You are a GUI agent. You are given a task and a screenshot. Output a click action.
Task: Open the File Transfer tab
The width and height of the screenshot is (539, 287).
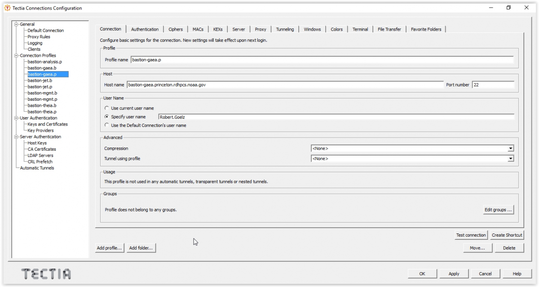click(x=389, y=29)
